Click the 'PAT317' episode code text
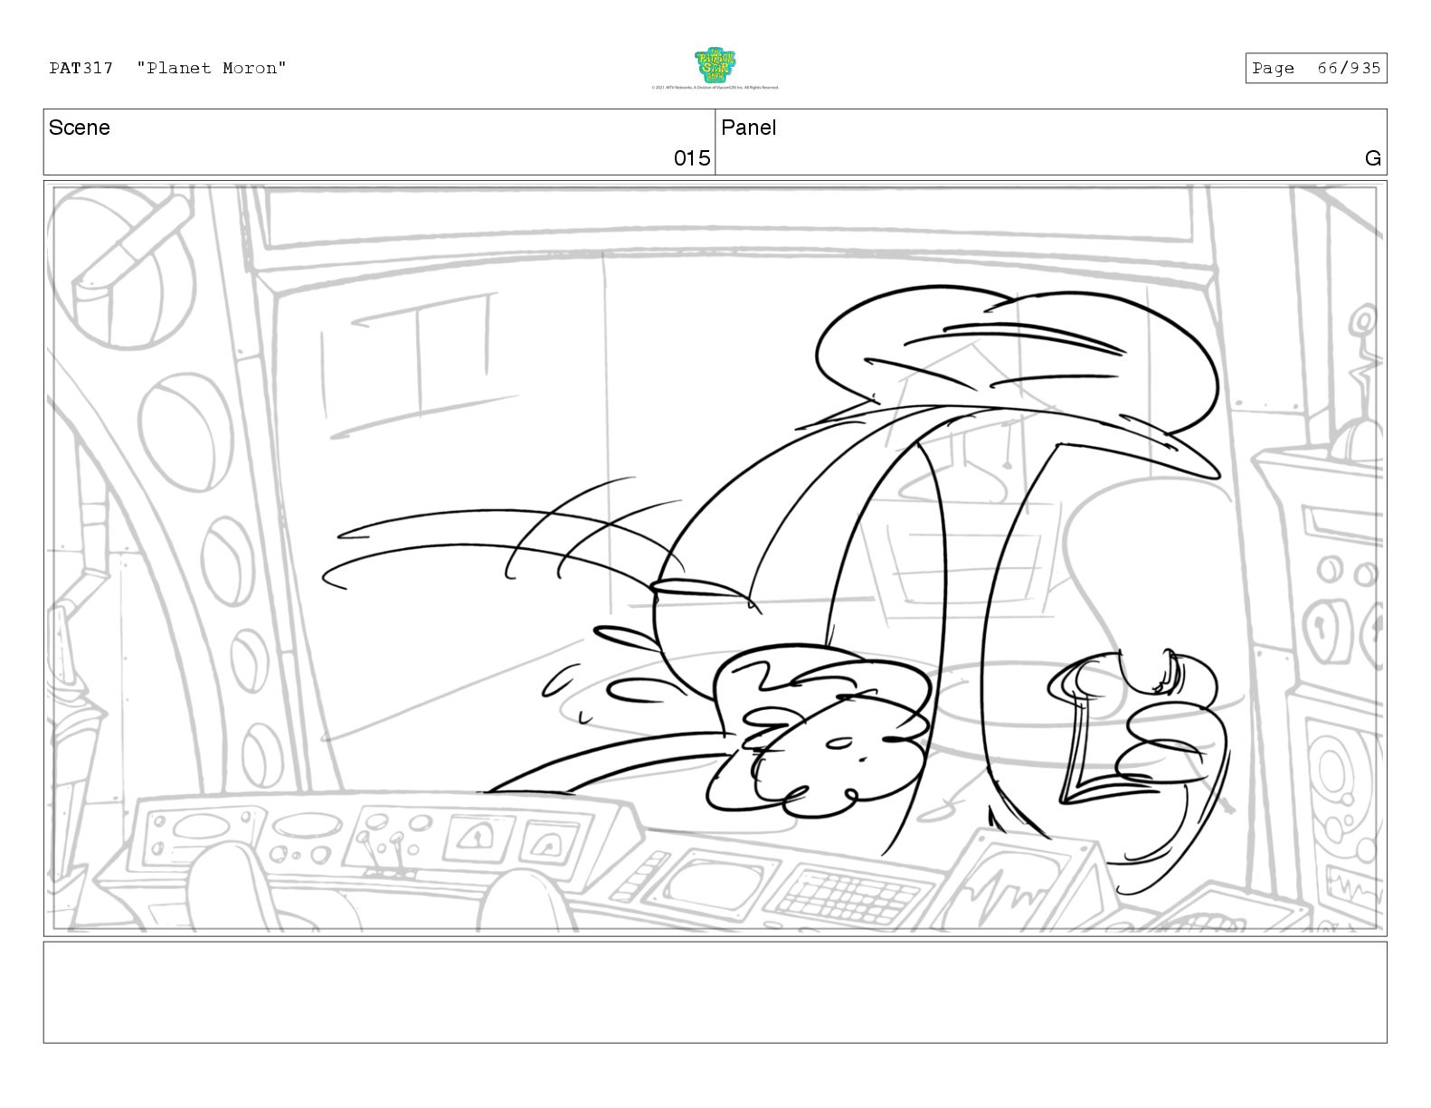This screenshot has height=1108, width=1431. [81, 68]
